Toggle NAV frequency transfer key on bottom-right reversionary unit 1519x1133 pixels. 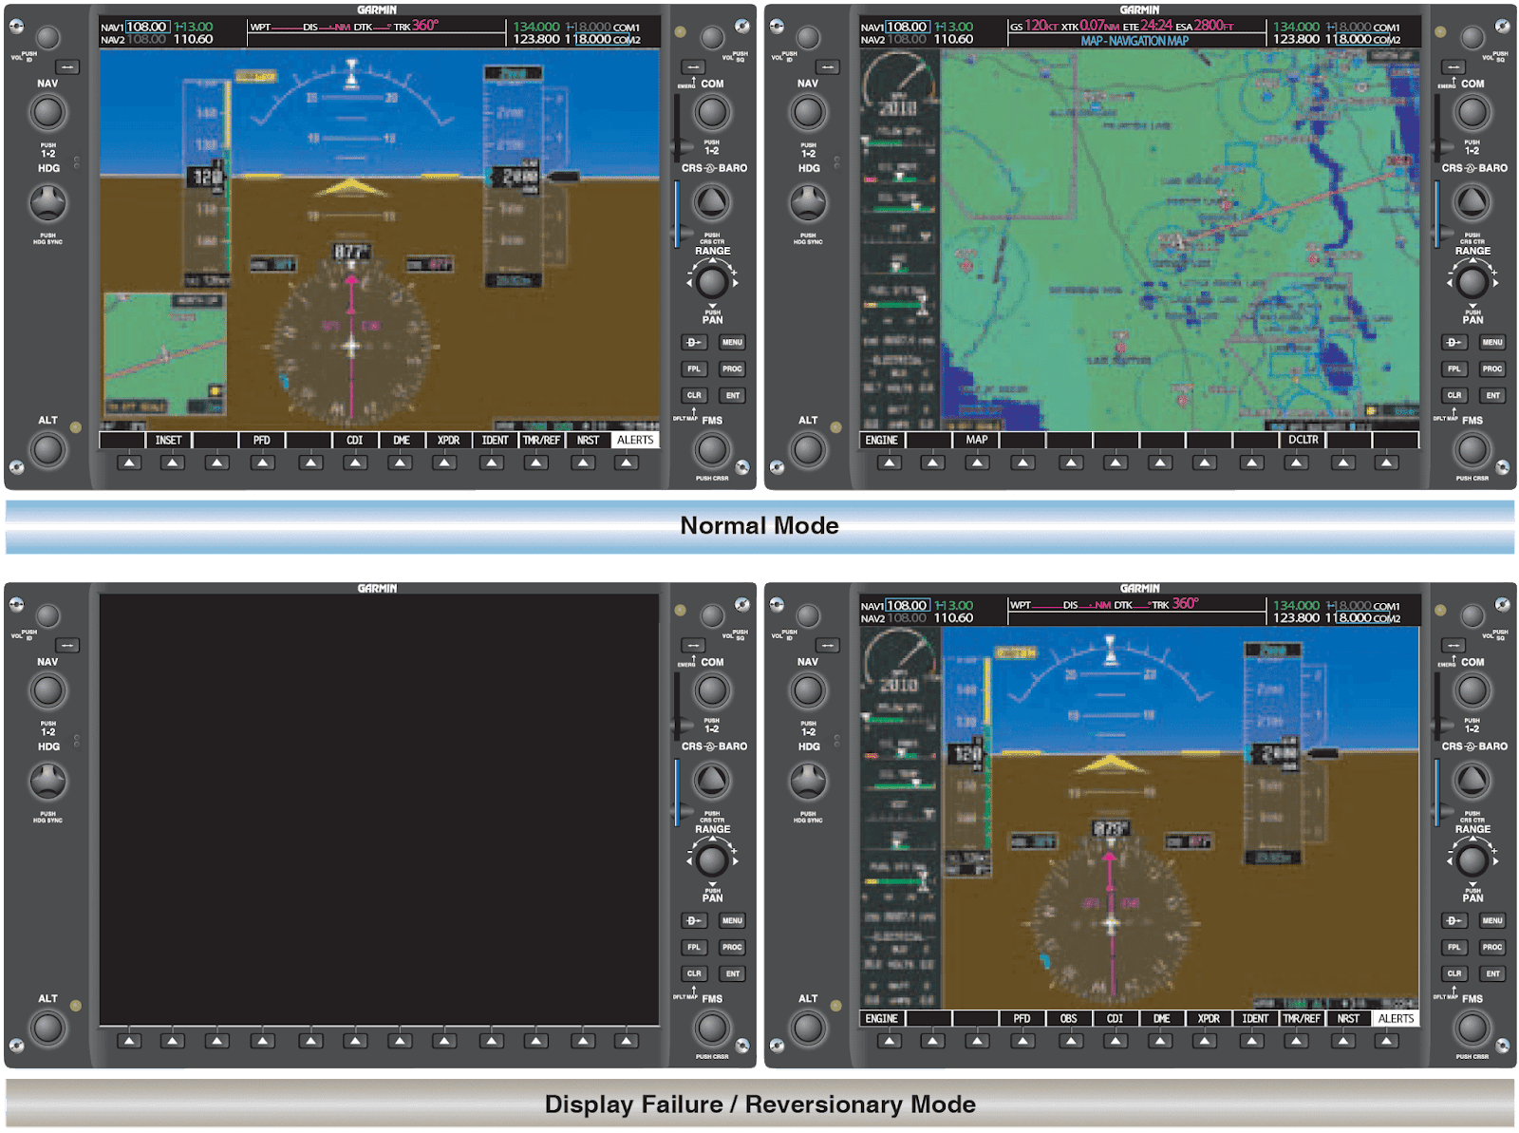828,646
